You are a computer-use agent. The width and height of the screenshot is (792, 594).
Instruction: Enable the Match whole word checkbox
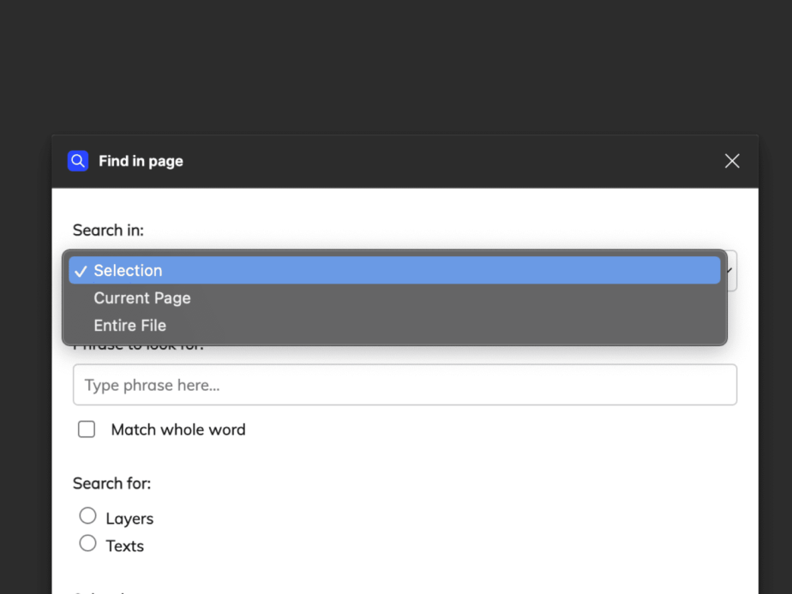pyautogui.click(x=87, y=429)
